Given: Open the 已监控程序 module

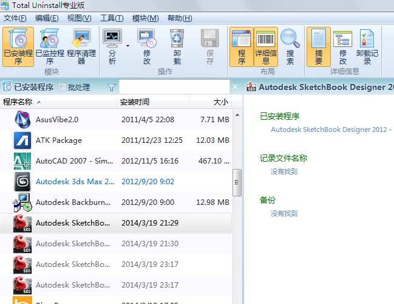Looking at the screenshot, I should [x=50, y=47].
